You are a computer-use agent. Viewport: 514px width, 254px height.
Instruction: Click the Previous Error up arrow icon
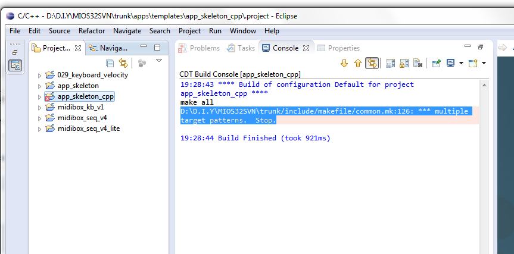[358, 63]
